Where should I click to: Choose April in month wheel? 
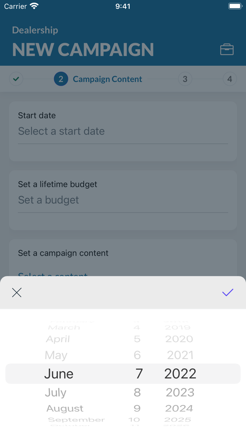pyautogui.click(x=58, y=339)
